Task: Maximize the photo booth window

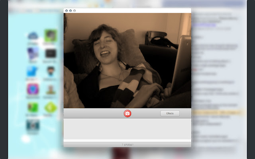Action: pos(75,11)
